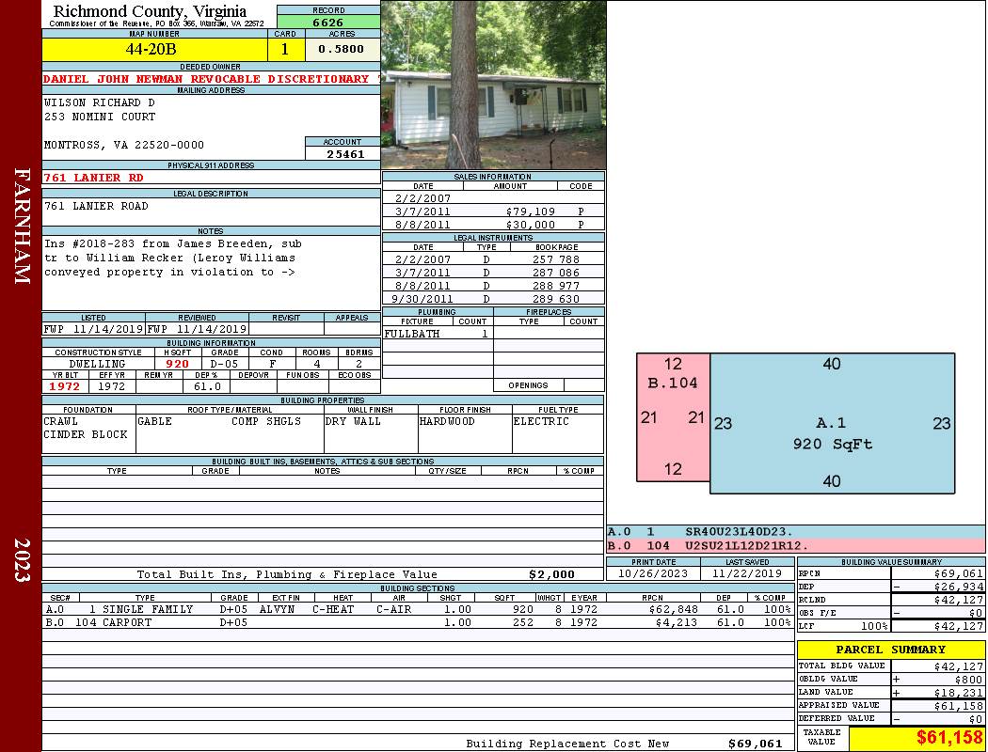Select the 3/7/2011 sale row for $79,109
This screenshot has height=752, width=988.
493,212
